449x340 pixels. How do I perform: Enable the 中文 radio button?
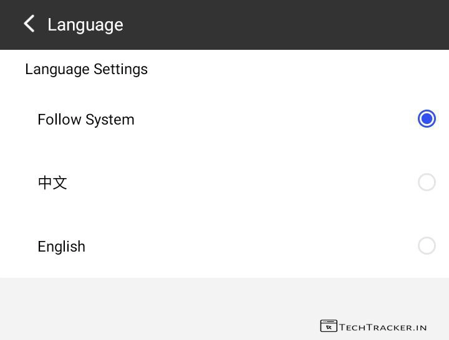(427, 182)
